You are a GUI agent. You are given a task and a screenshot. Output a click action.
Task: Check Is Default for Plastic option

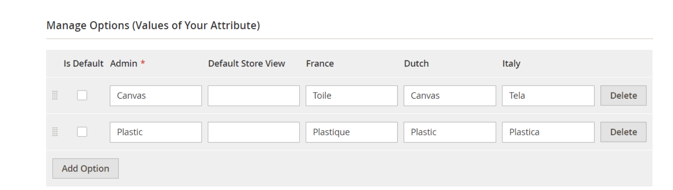click(82, 132)
